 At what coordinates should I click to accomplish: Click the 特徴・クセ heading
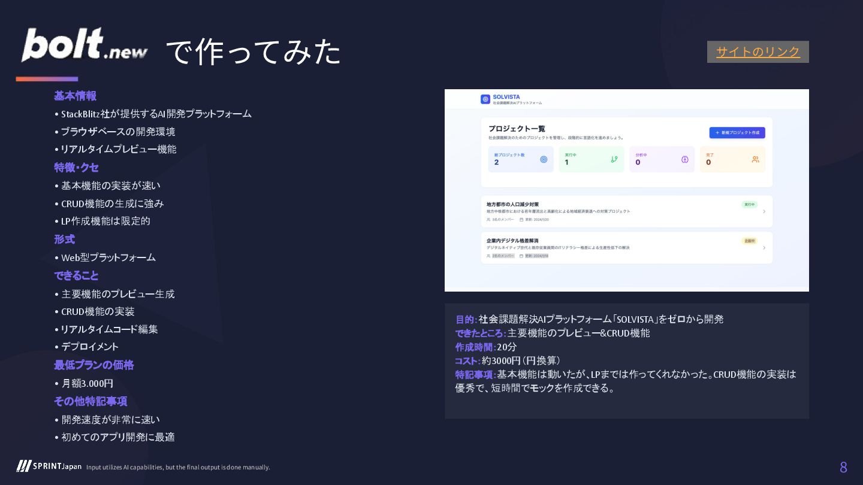[x=76, y=168]
